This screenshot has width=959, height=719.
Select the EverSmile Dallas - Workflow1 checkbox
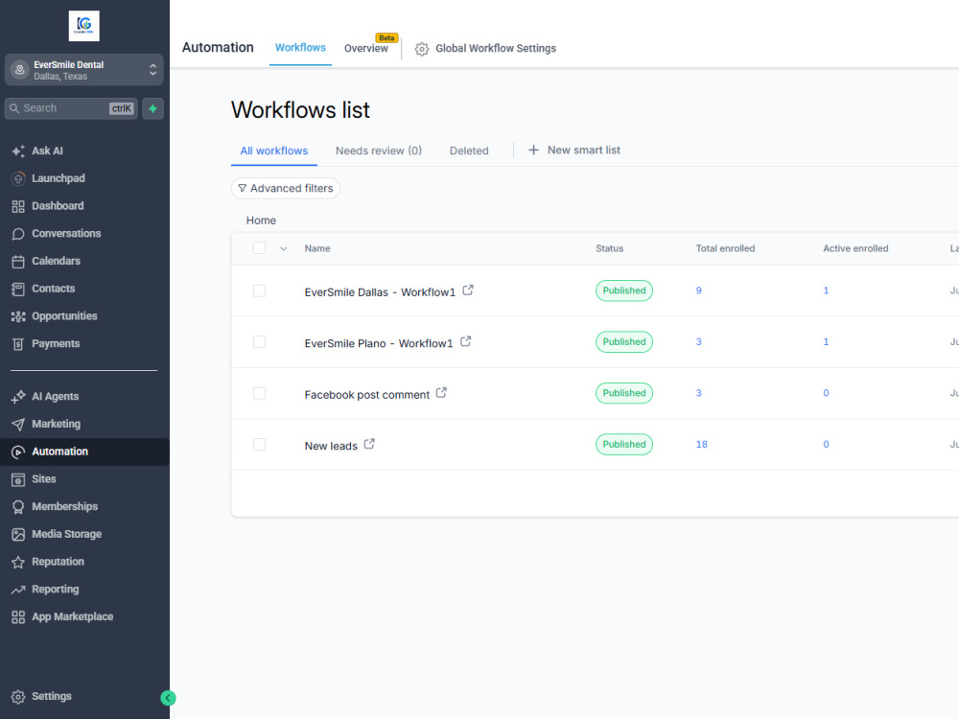(x=259, y=291)
